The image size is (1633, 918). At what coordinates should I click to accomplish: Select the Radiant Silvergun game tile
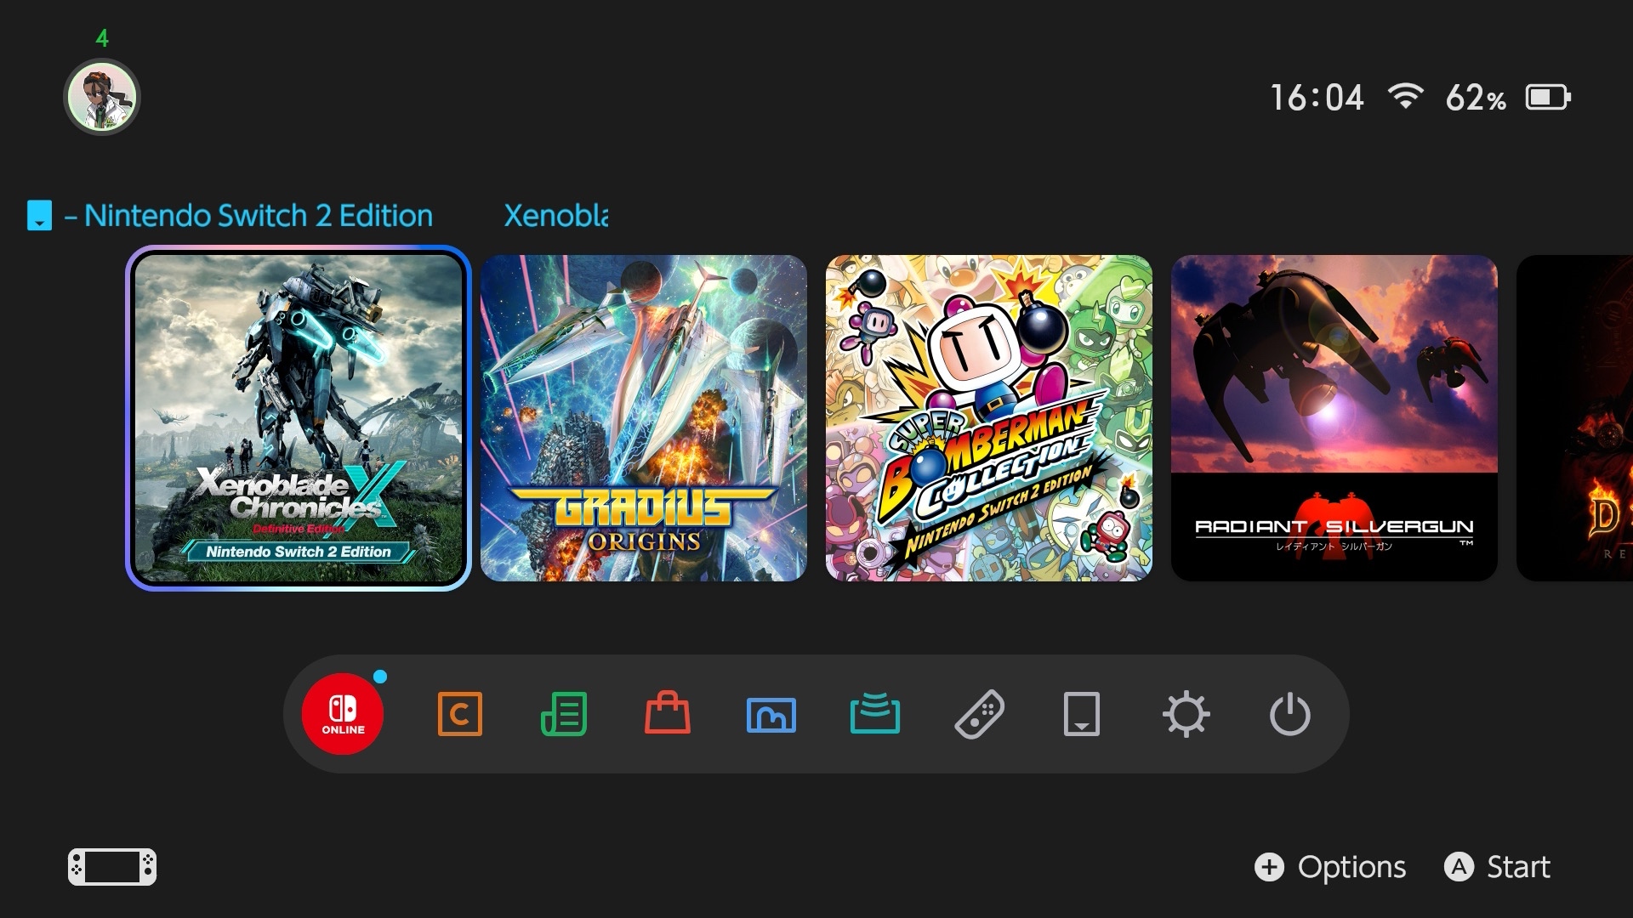coord(1334,418)
